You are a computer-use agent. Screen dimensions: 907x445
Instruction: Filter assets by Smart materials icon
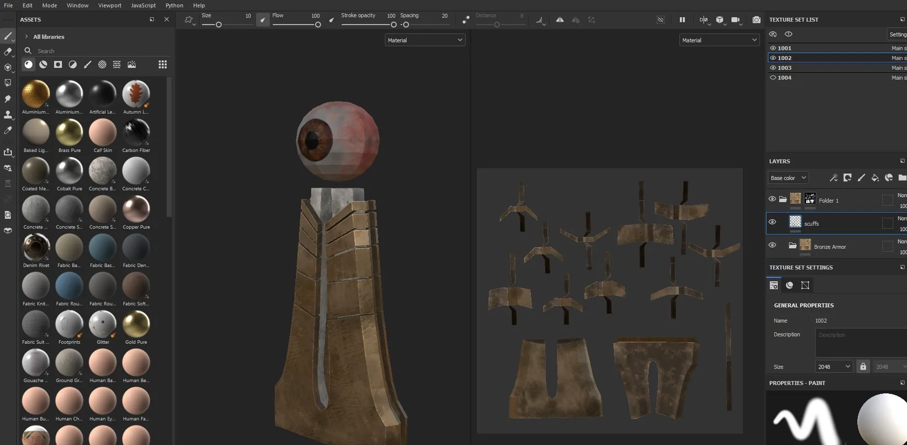[x=43, y=64]
